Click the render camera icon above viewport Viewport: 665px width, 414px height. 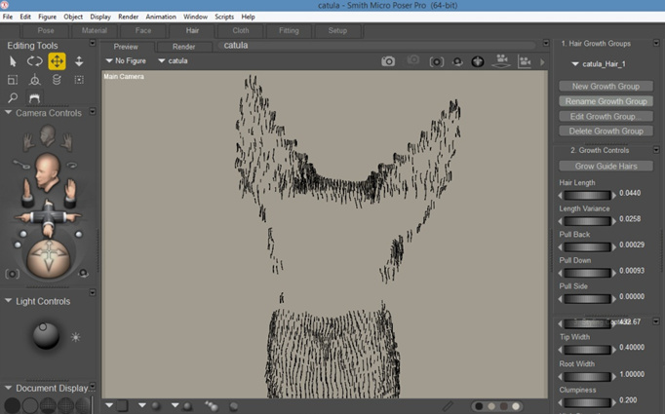(388, 61)
